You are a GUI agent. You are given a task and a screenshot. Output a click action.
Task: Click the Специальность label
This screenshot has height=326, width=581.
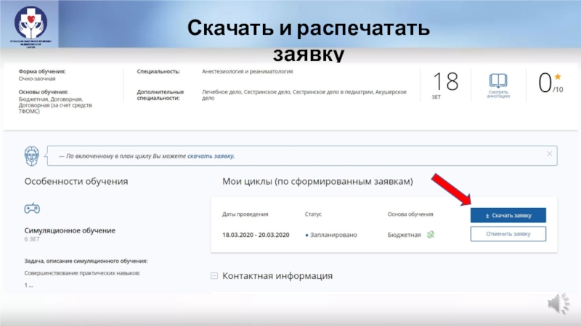158,71
